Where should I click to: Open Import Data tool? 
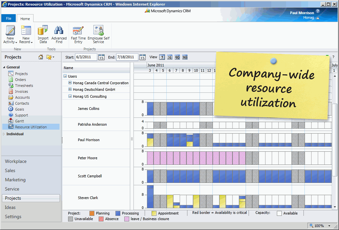pos(43,34)
